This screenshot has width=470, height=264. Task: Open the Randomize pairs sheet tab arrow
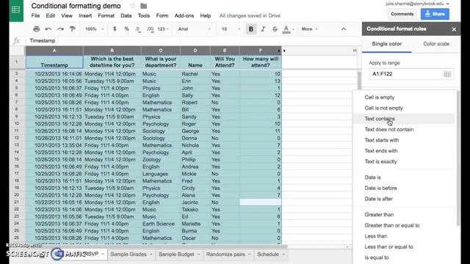click(x=250, y=254)
